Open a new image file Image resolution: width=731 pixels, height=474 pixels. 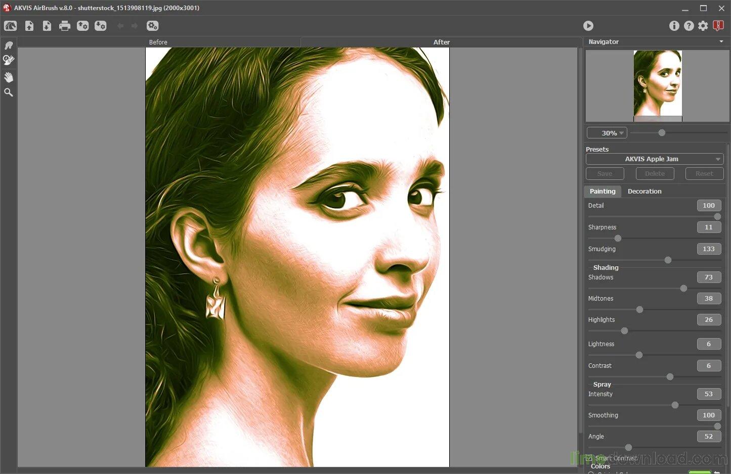[x=29, y=26]
